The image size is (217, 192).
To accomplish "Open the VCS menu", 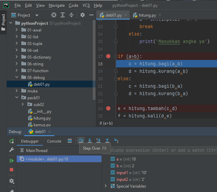I will tap(86, 5).
